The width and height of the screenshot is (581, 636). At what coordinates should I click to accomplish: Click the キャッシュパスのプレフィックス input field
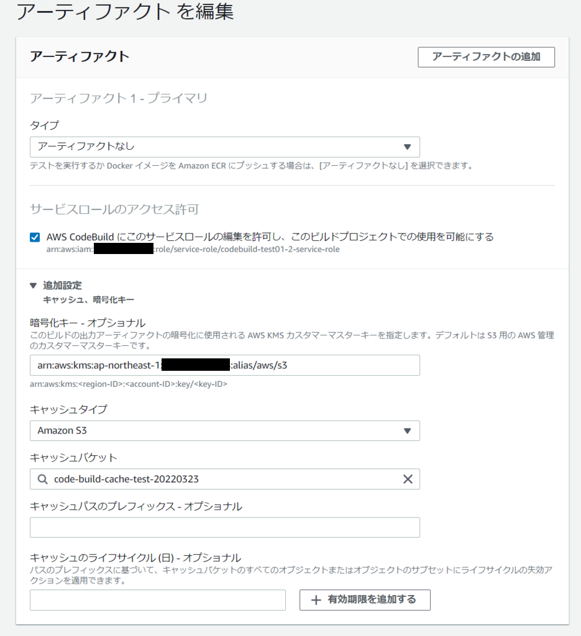coord(224,527)
